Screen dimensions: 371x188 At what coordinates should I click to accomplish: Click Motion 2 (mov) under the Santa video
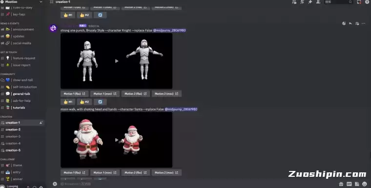166,172
